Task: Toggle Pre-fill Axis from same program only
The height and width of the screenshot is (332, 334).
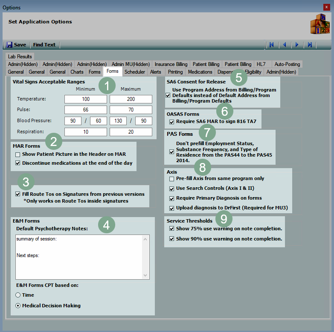Action: pos(172,179)
